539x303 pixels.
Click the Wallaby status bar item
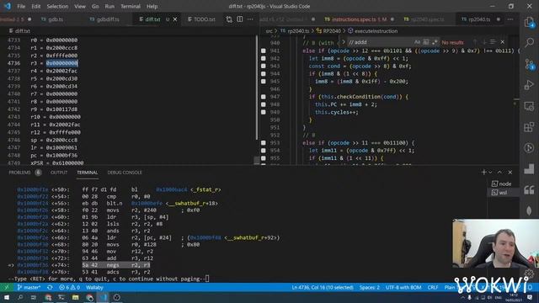(94, 288)
